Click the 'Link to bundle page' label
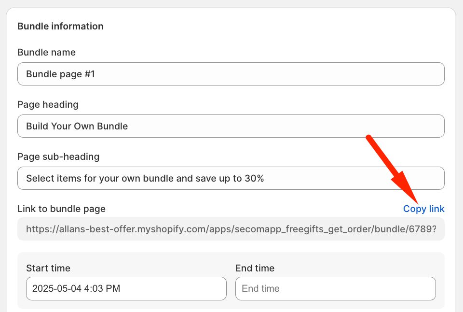The width and height of the screenshot is (463, 312). 61,209
